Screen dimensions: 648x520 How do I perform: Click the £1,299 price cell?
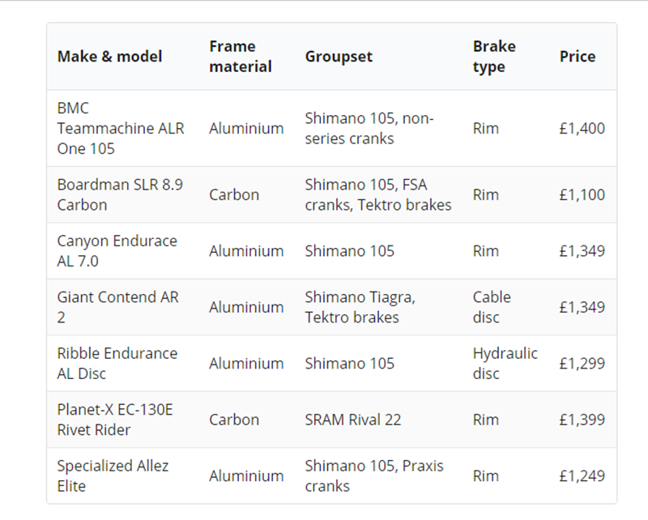pyautogui.click(x=582, y=364)
